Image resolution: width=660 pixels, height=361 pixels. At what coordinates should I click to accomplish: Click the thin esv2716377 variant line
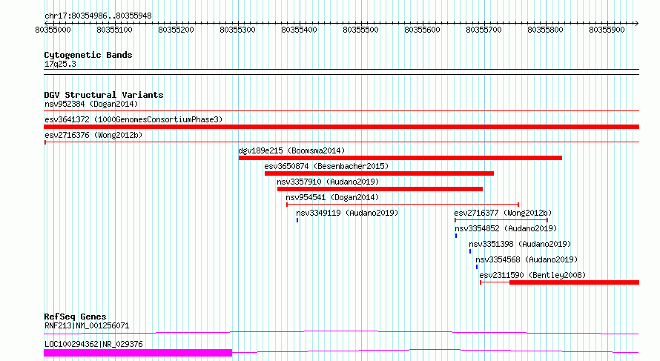501,220
